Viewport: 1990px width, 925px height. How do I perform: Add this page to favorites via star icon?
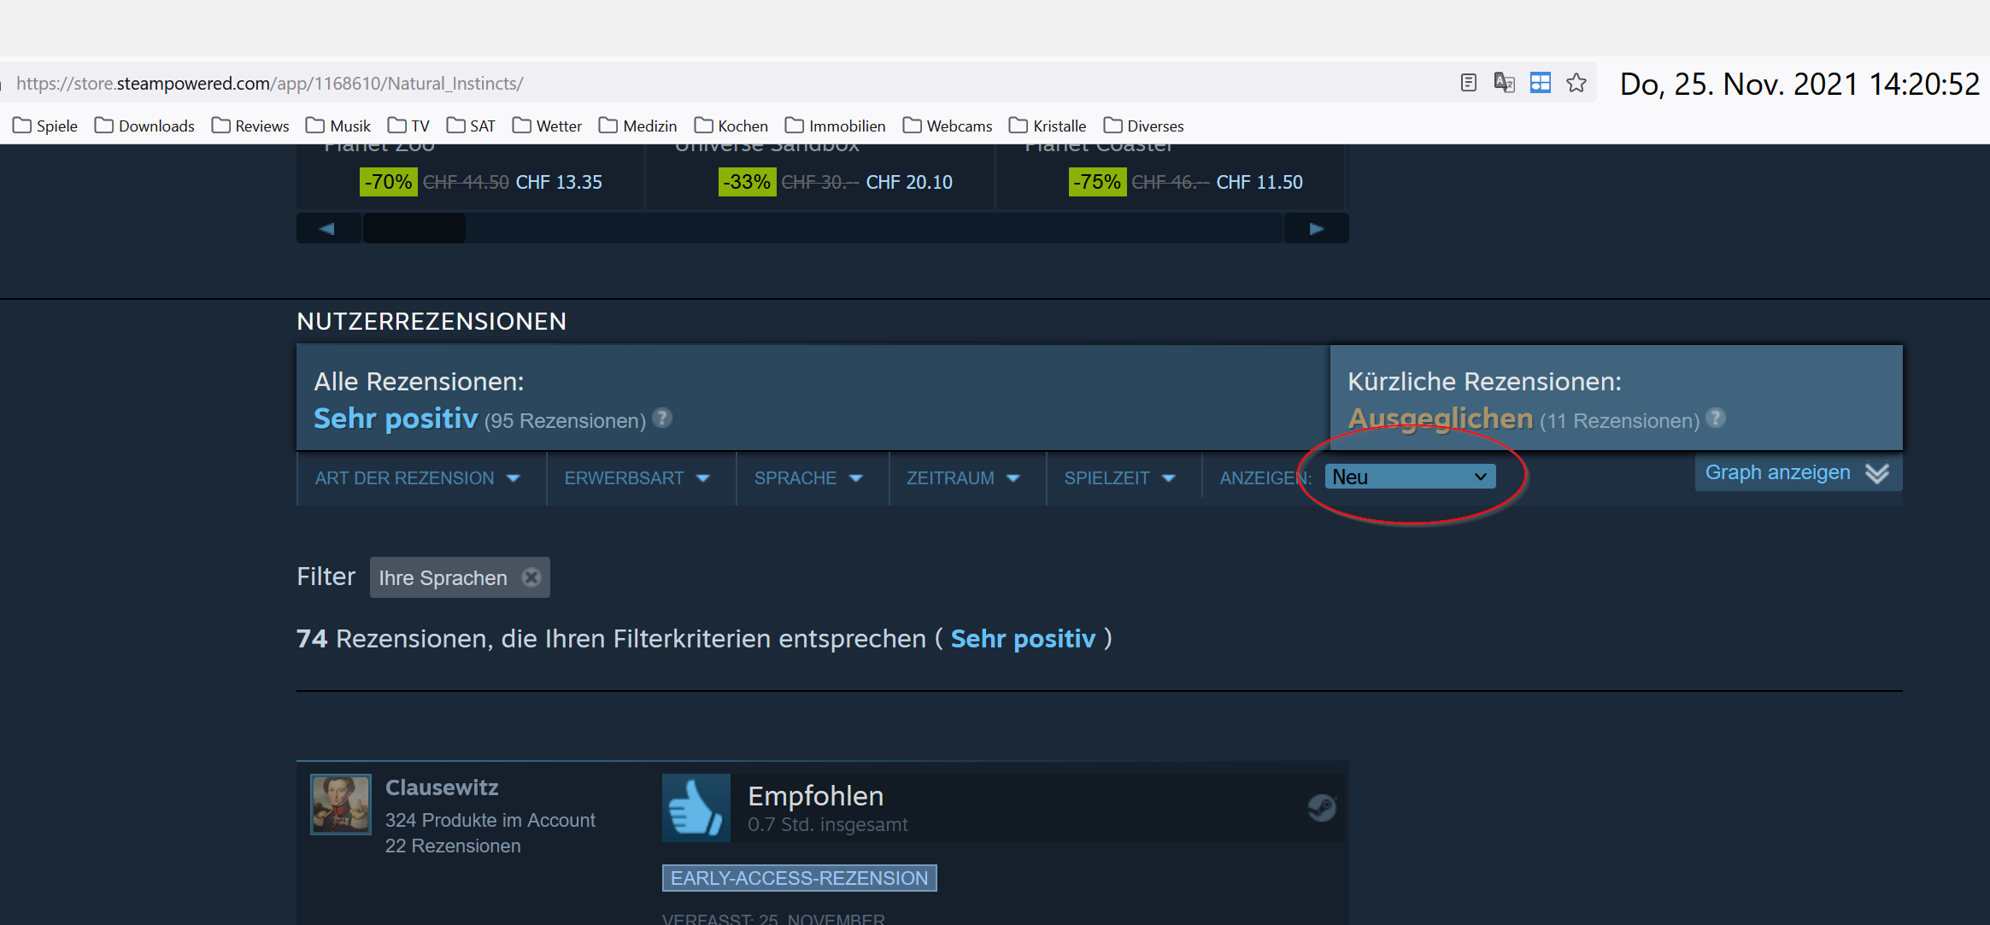tap(1576, 83)
